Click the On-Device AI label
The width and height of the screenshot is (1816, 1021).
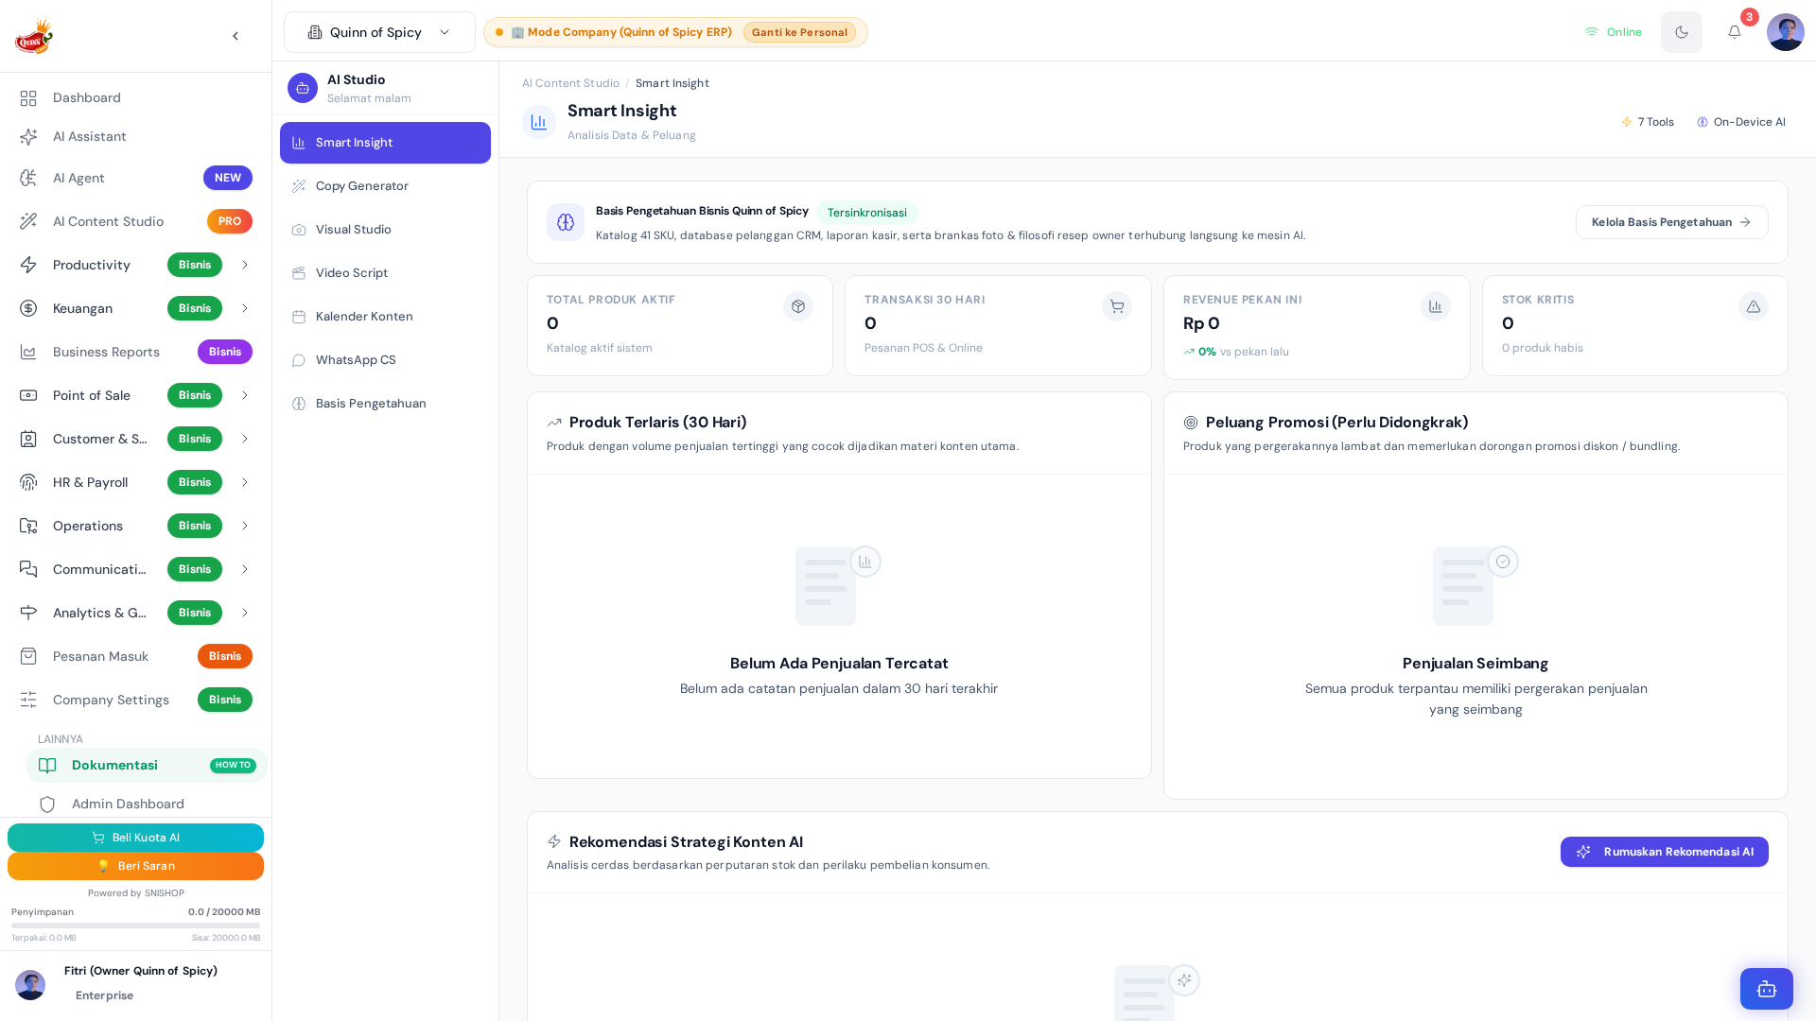coord(1741,122)
